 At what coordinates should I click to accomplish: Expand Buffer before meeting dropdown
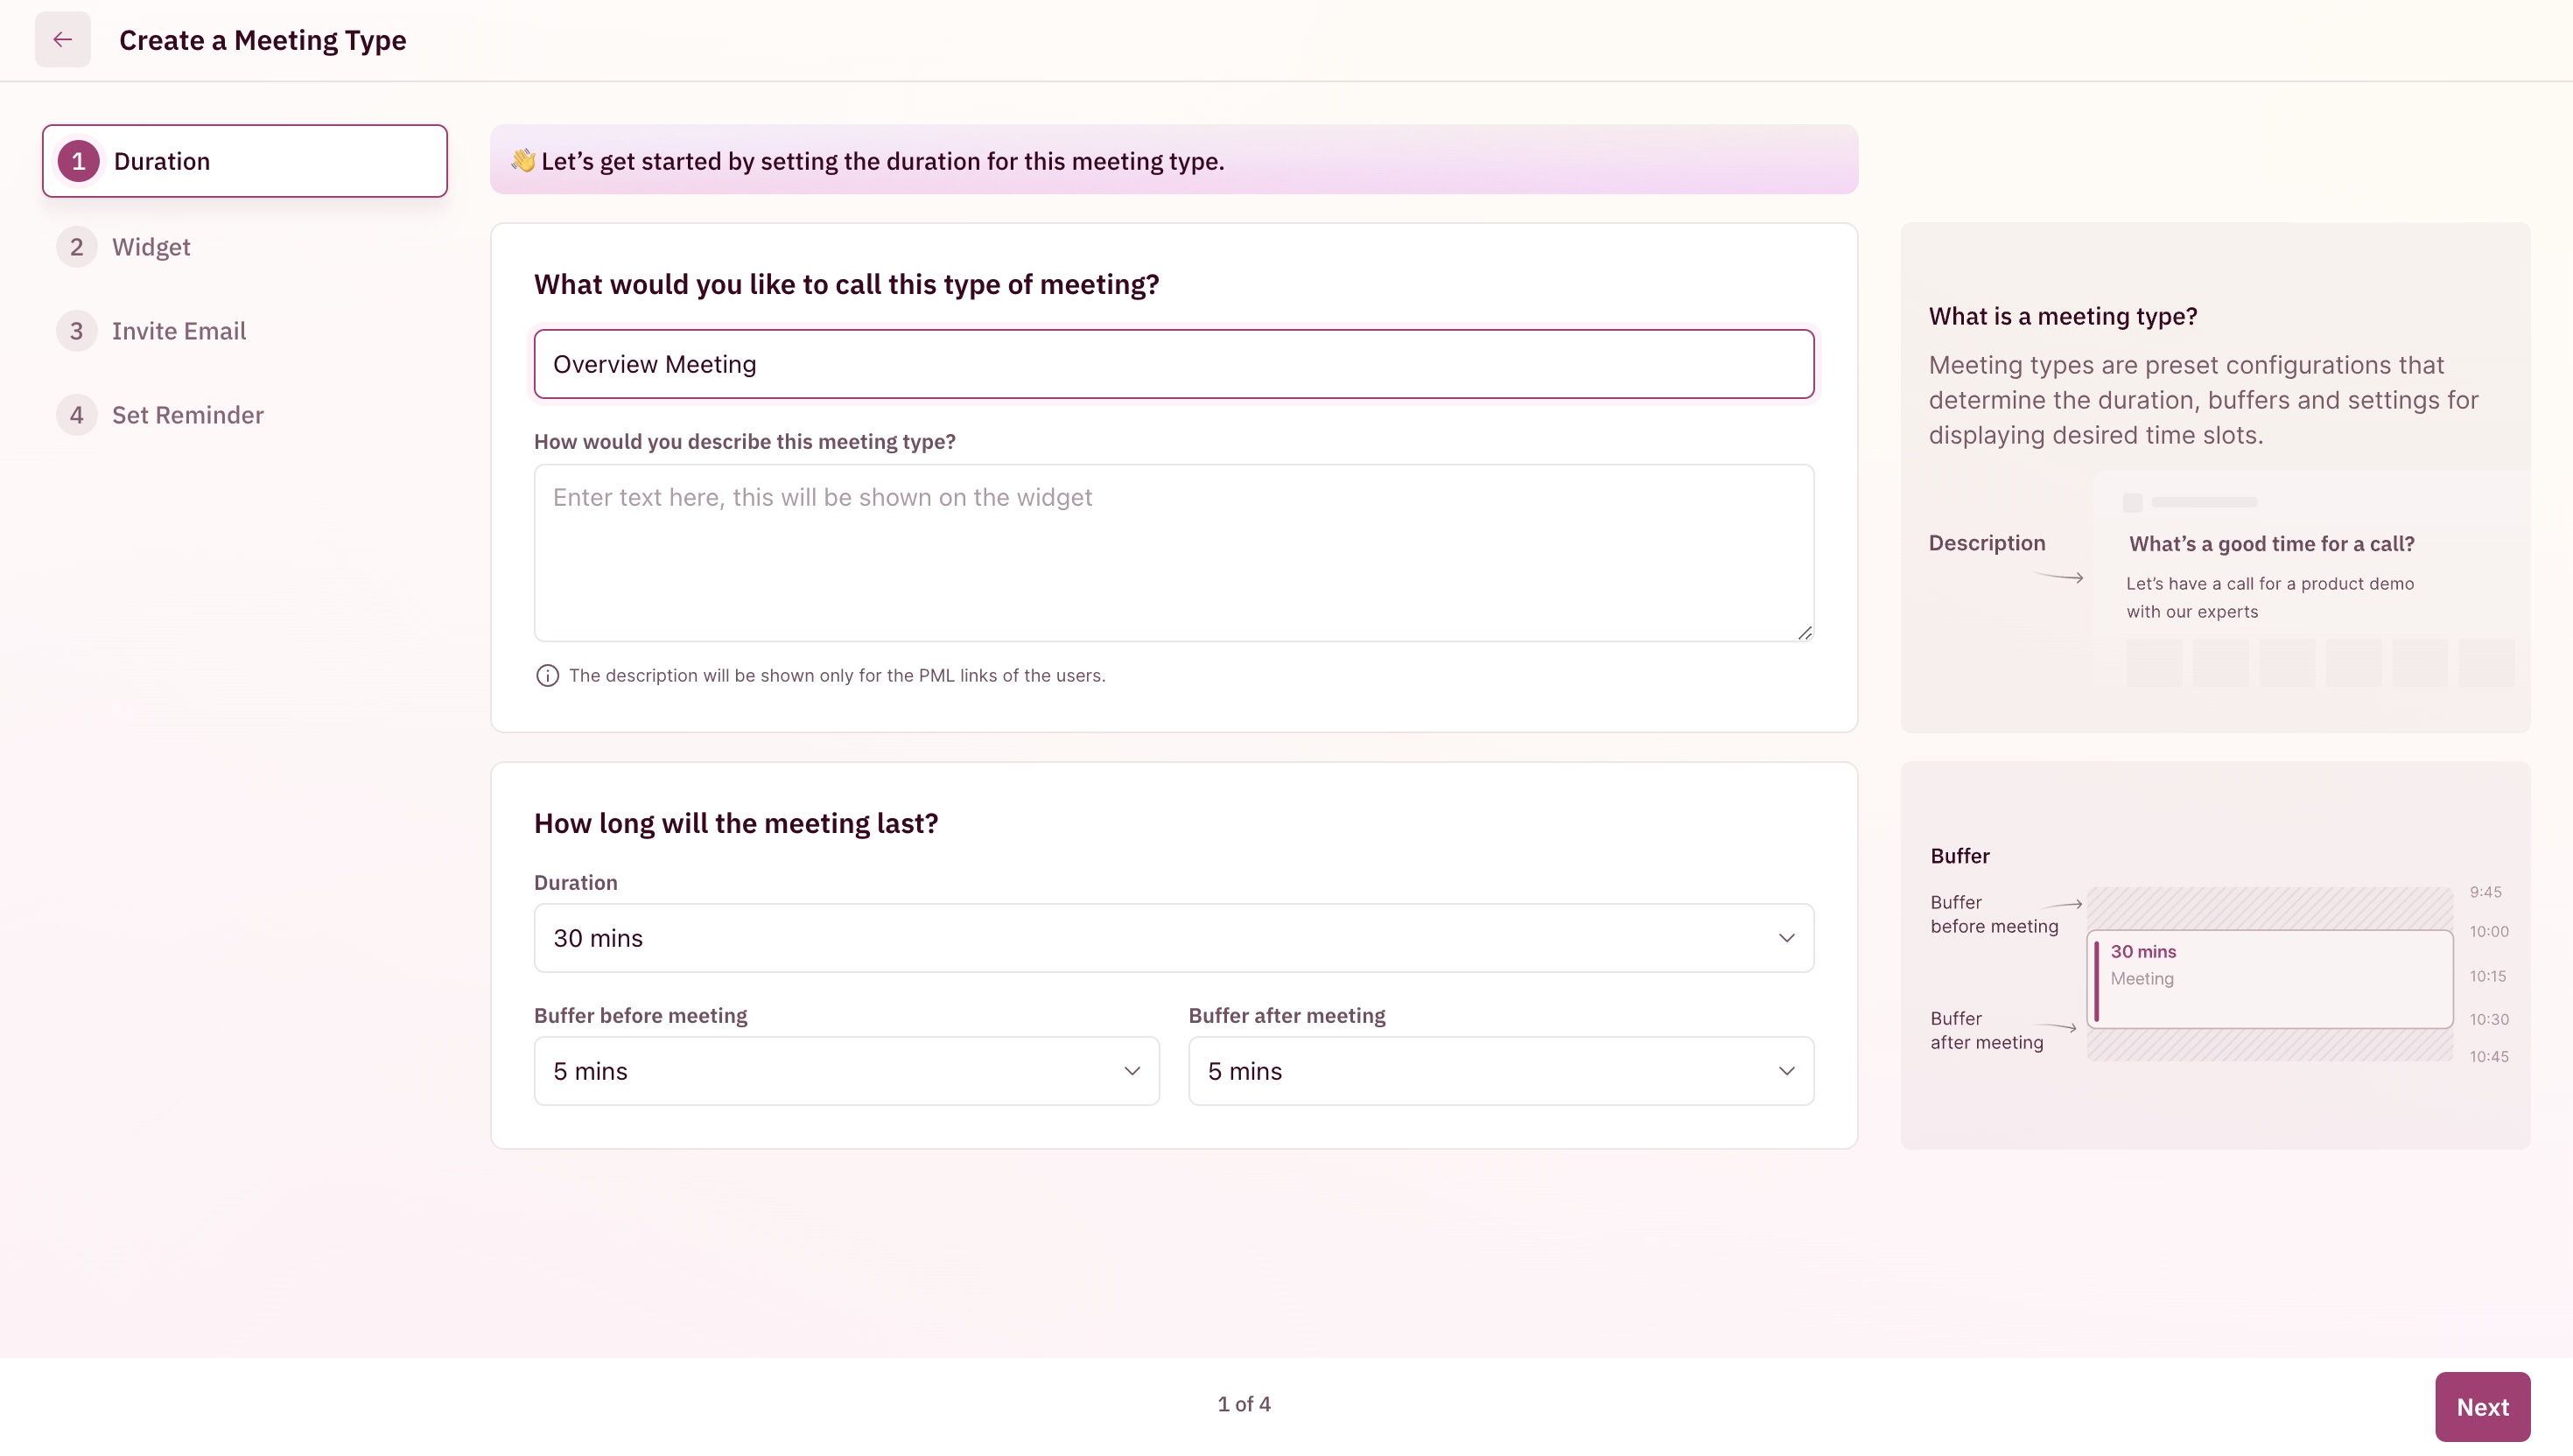click(846, 1071)
